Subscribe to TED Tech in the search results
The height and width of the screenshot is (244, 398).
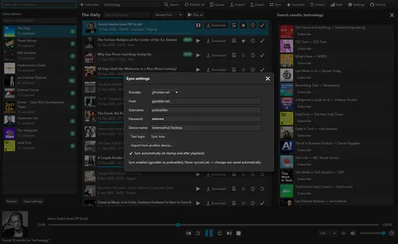(304, 48)
